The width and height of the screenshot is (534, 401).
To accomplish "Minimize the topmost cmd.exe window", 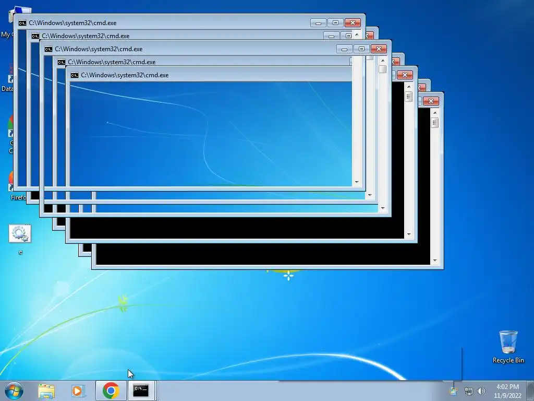I will (x=318, y=23).
